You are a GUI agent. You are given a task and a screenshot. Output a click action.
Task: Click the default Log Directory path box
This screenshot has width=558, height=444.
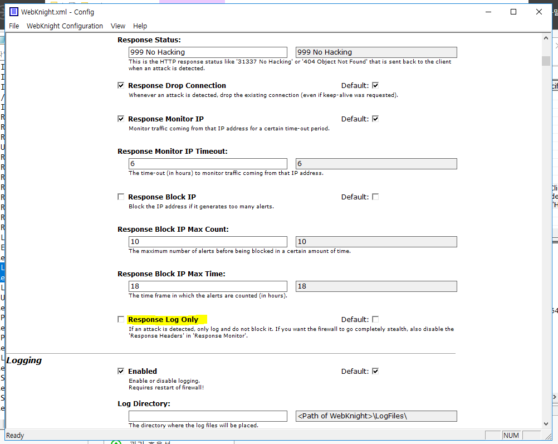pyautogui.click(x=376, y=416)
